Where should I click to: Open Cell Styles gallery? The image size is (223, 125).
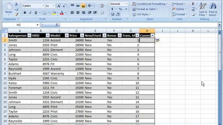(141, 14)
